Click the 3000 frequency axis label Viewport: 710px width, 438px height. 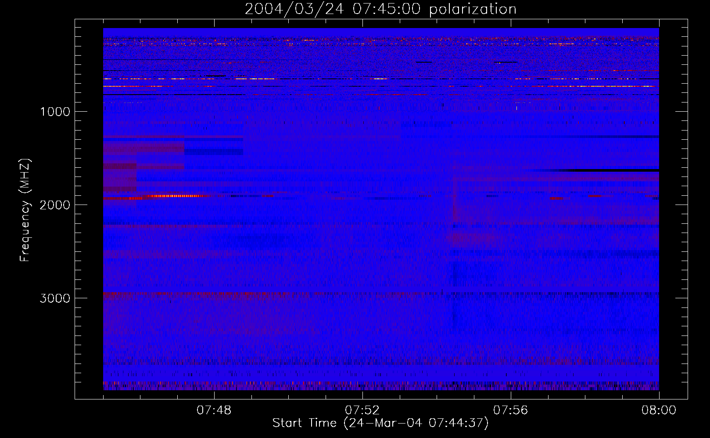point(55,298)
